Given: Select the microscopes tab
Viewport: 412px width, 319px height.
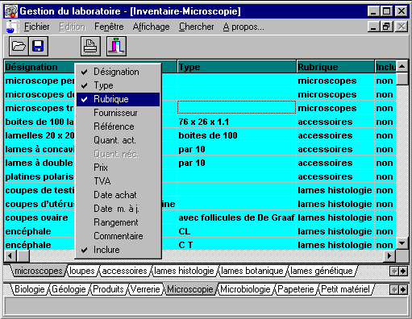Looking at the screenshot, I should 38,271.
